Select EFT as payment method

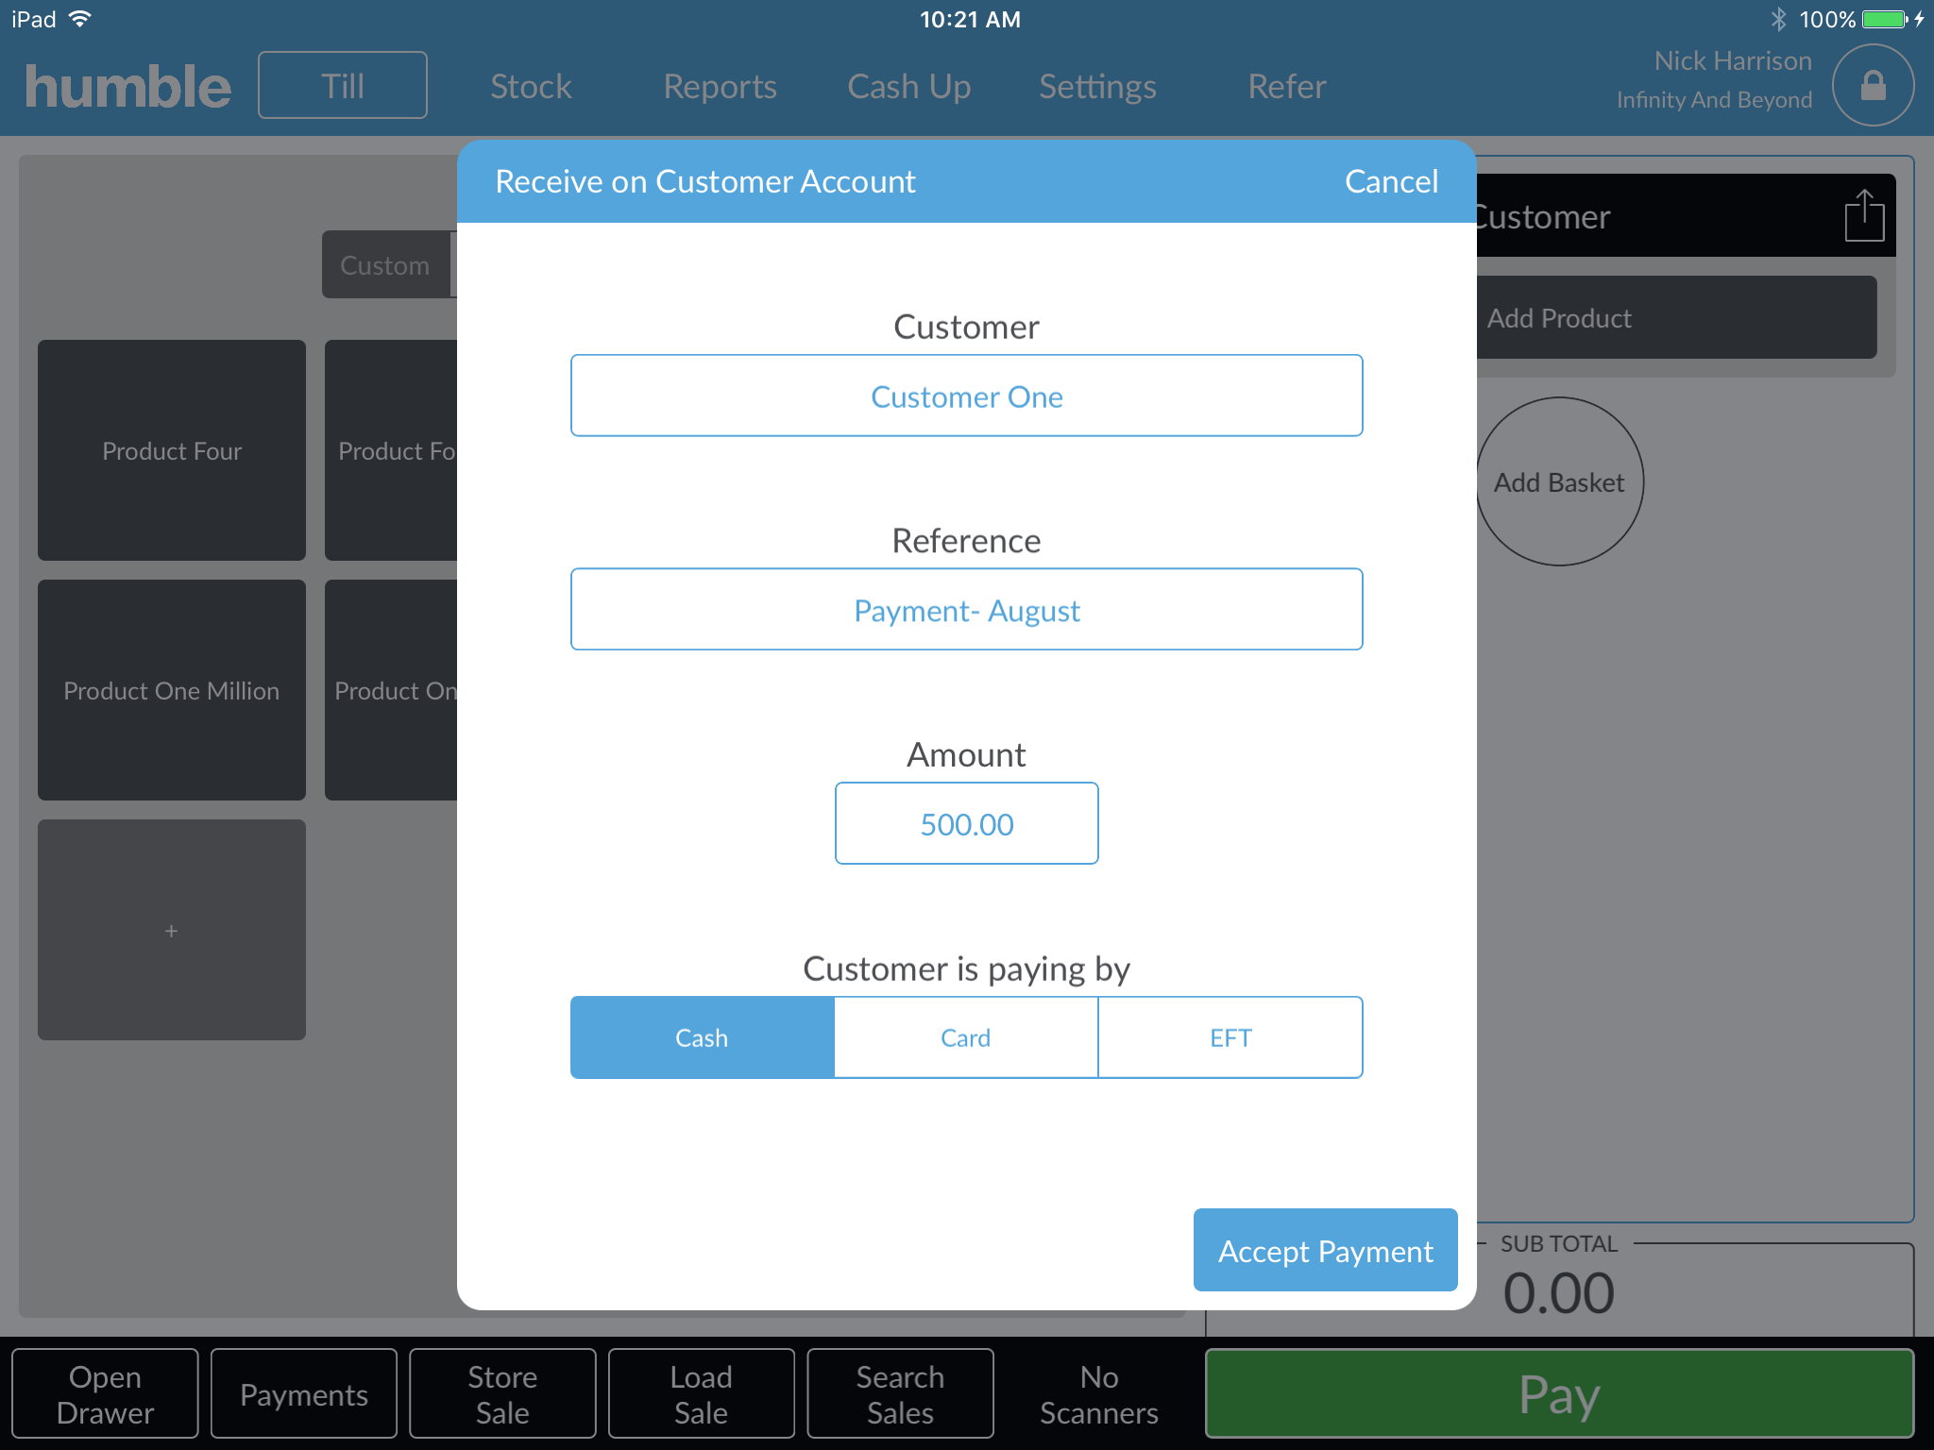[x=1230, y=1037]
